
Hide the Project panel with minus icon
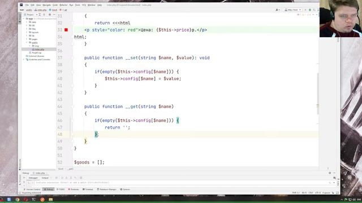(54, 15)
